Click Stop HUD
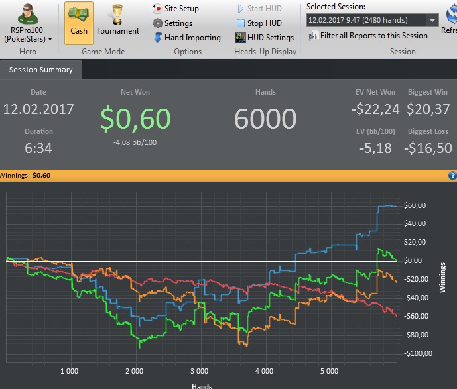The height and width of the screenshot is (389, 457). click(259, 23)
